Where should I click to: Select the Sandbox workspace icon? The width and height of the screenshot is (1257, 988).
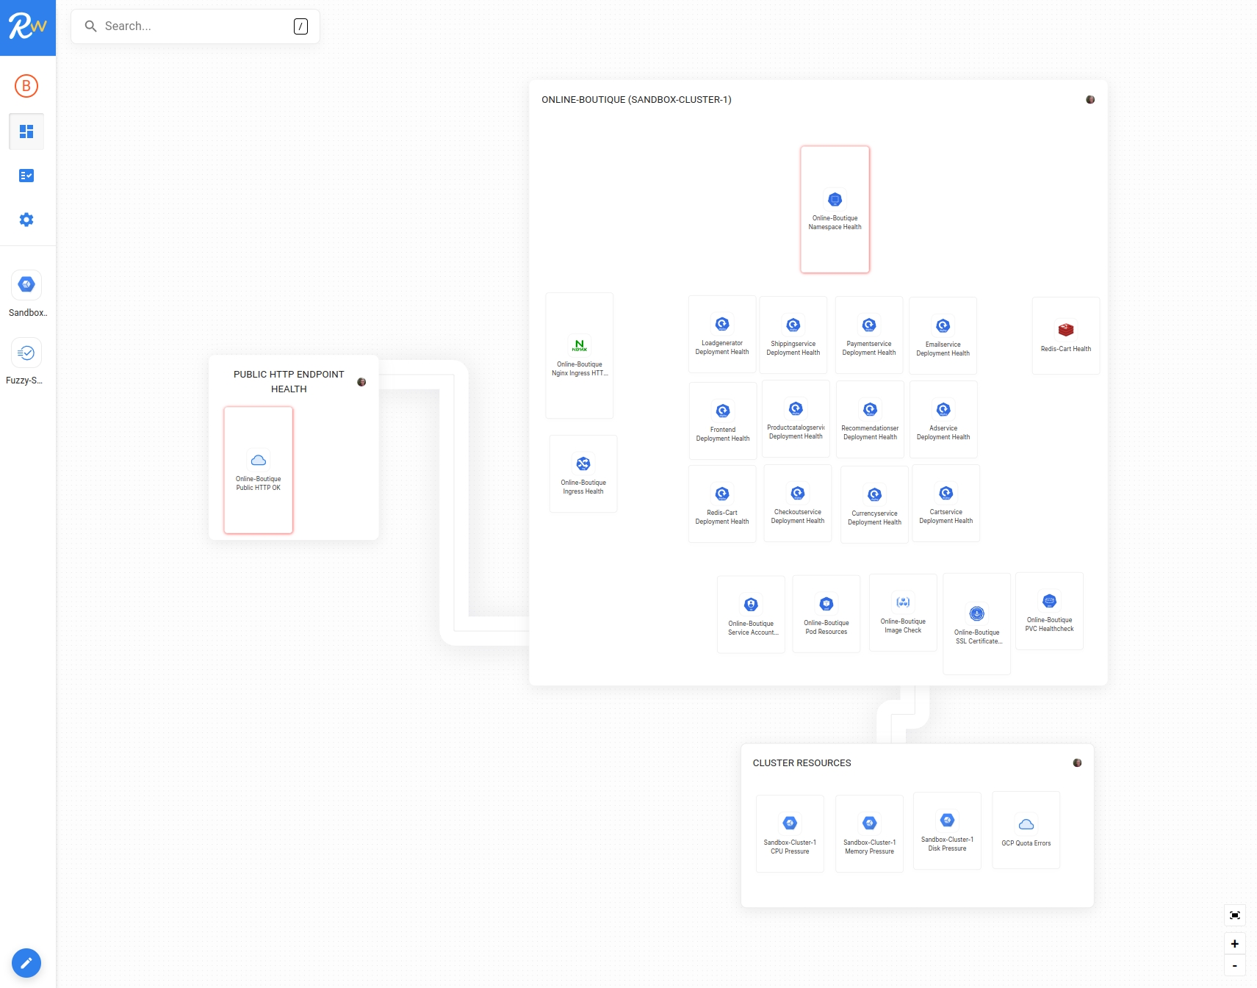tap(26, 285)
